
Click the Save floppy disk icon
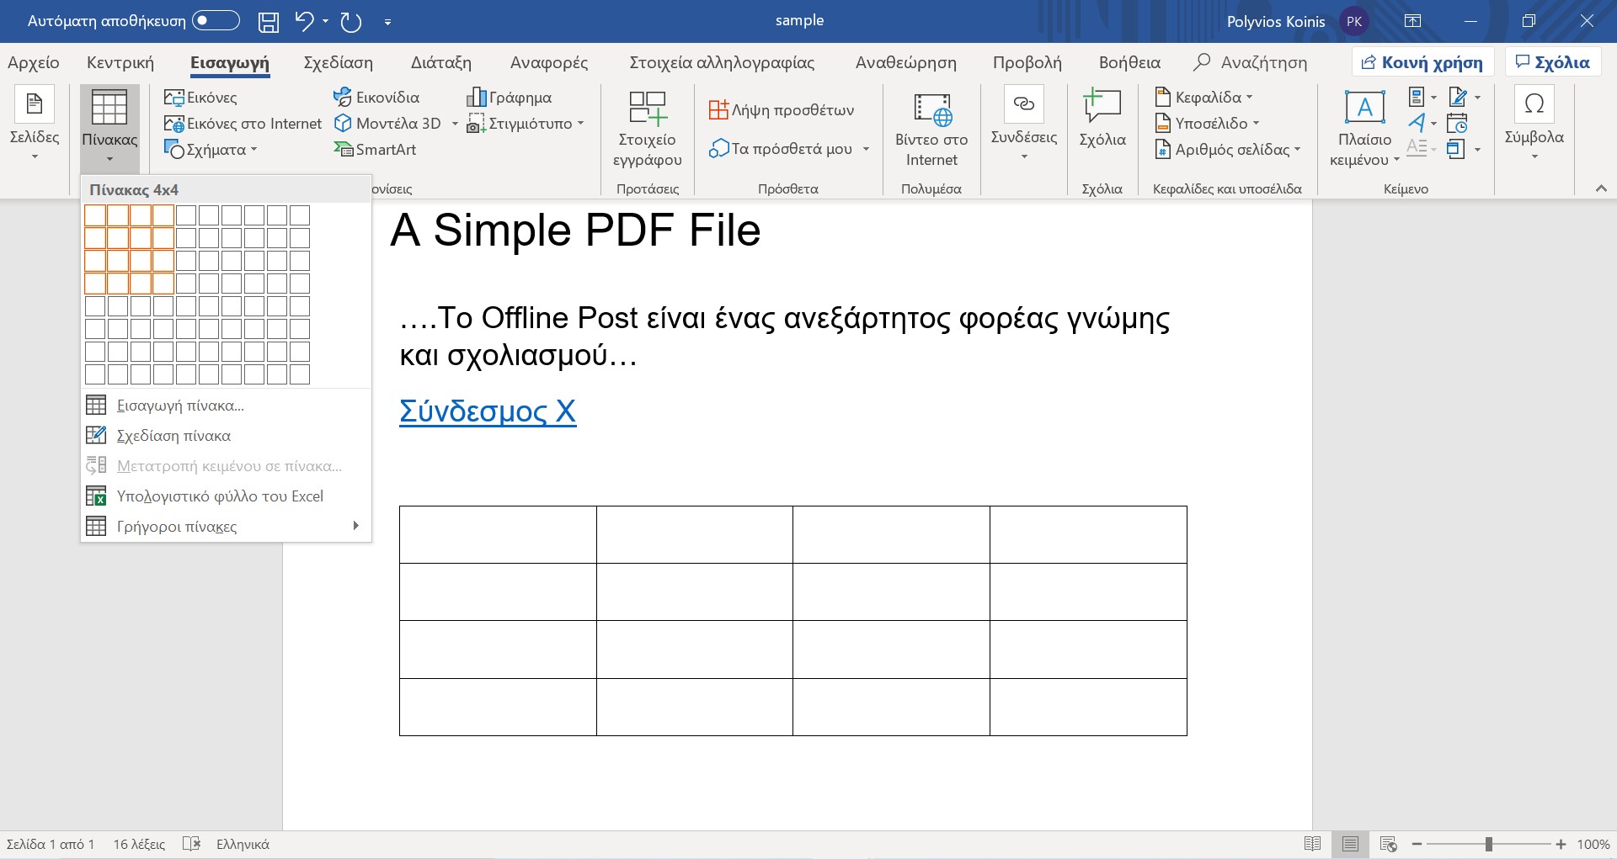[268, 22]
